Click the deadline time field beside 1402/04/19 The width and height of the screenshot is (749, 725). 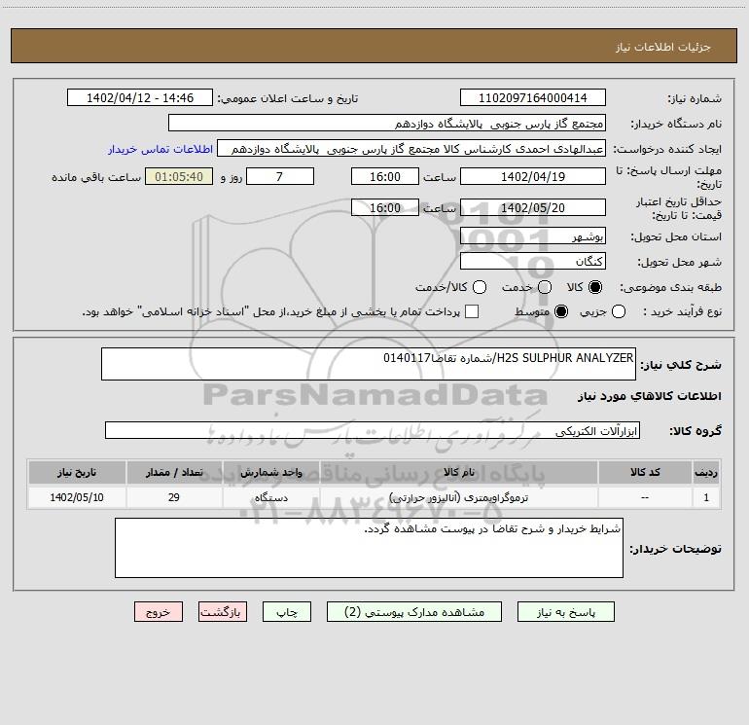(385, 176)
